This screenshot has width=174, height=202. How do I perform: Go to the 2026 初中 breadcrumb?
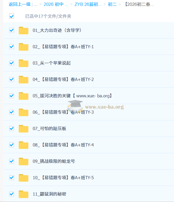pos(56,4)
